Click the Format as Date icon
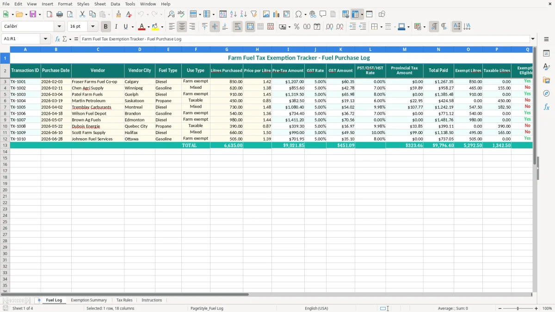This screenshot has height=312, width=555. (x=317, y=27)
